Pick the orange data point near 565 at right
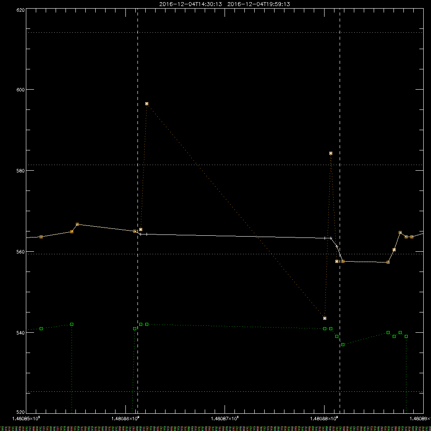The height and width of the screenshot is (431, 431). tap(400, 233)
